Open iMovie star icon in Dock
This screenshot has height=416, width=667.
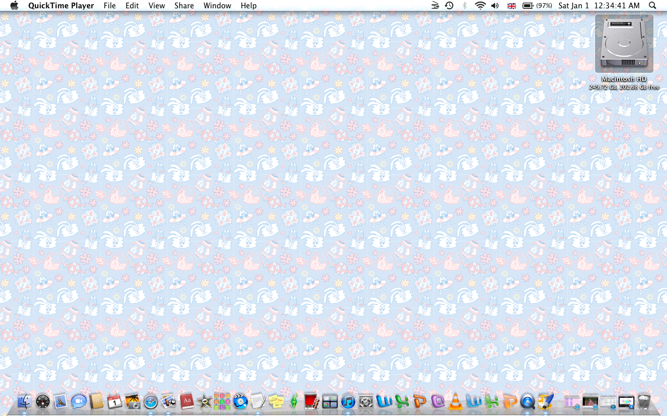click(204, 401)
